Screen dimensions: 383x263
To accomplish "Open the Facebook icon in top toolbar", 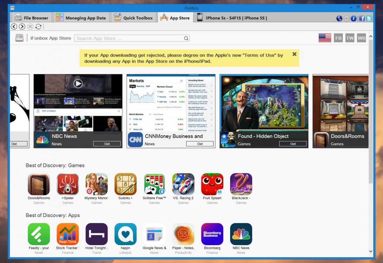I will [x=362, y=19].
